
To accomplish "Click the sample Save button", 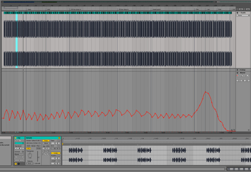I will (33, 146).
